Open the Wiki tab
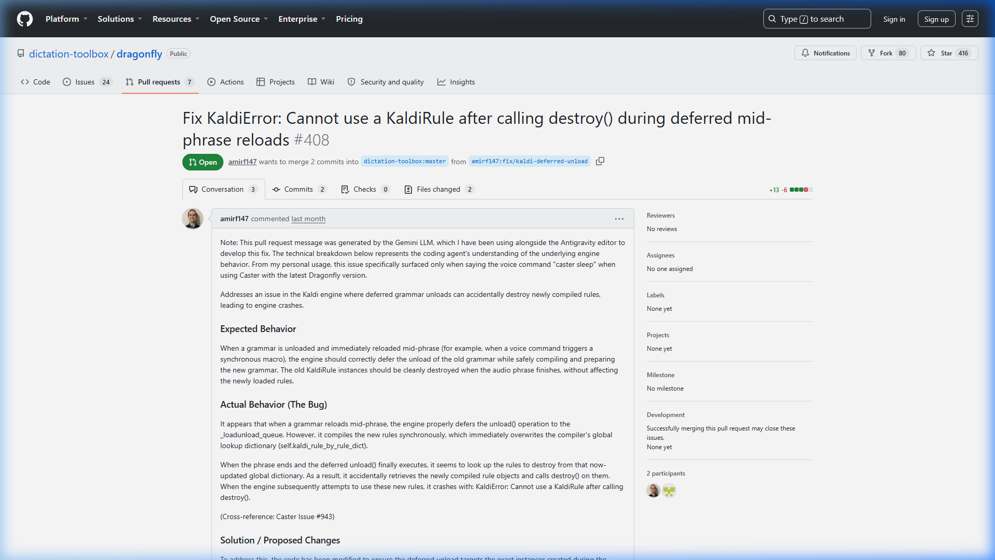 [321, 82]
